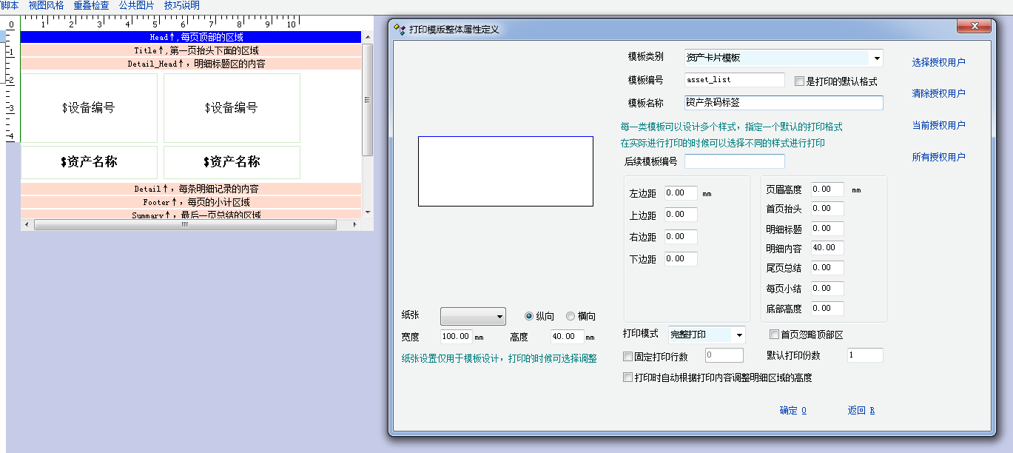Click into the 模板名称 text field

click(x=784, y=103)
